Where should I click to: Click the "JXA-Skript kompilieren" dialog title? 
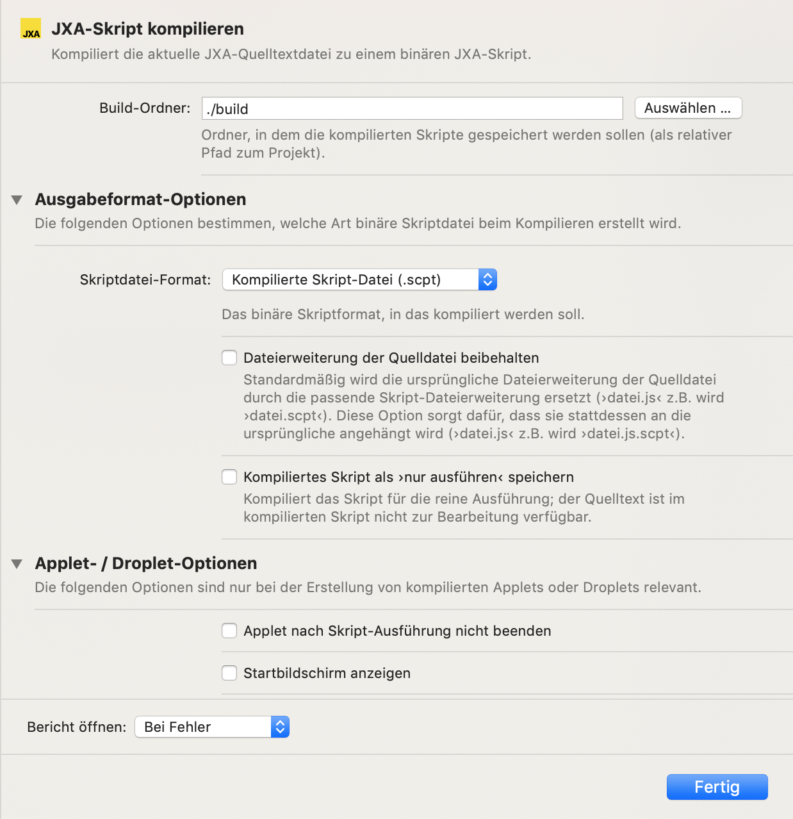147,28
